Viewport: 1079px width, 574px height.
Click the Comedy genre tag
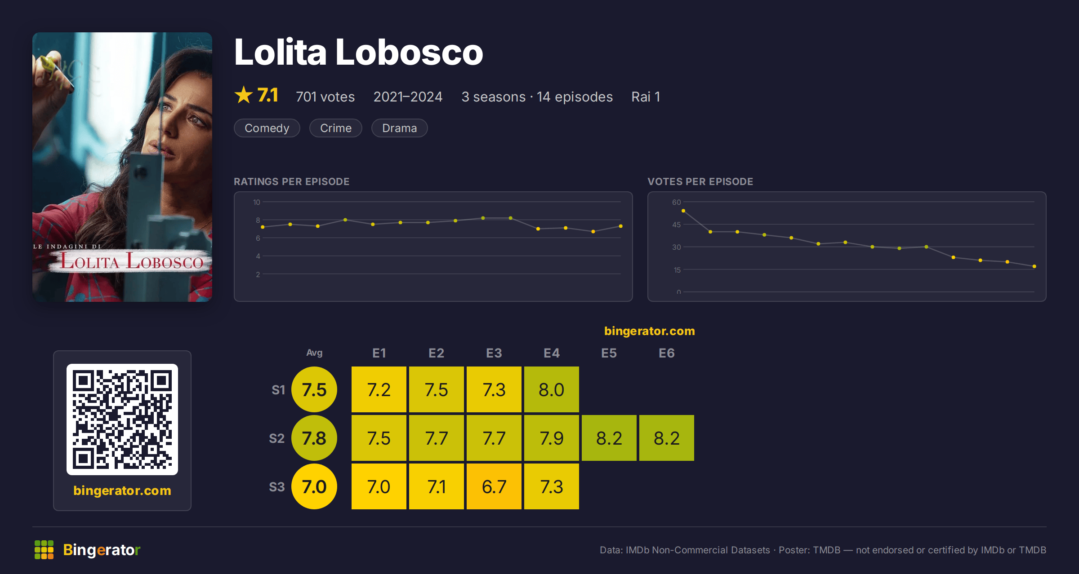(x=267, y=128)
